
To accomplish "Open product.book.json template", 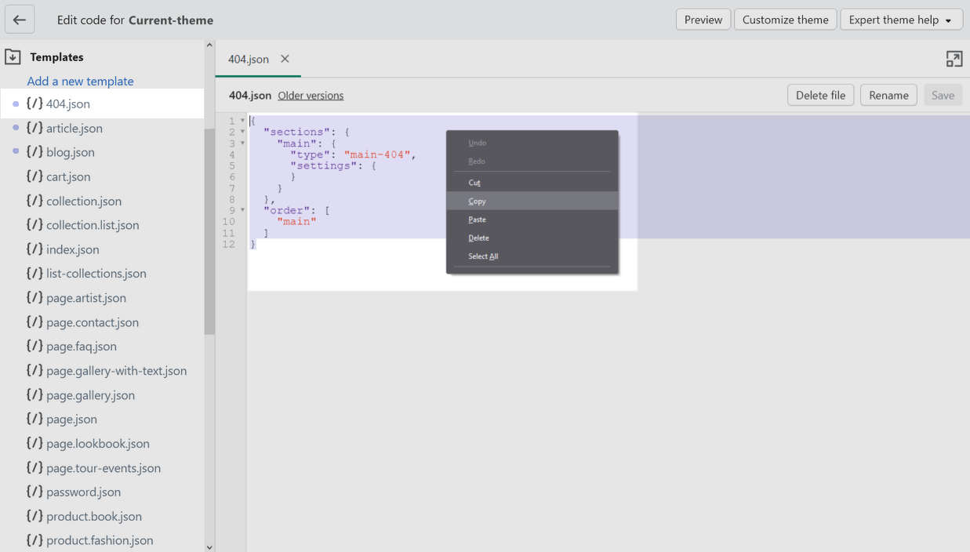I will [94, 516].
